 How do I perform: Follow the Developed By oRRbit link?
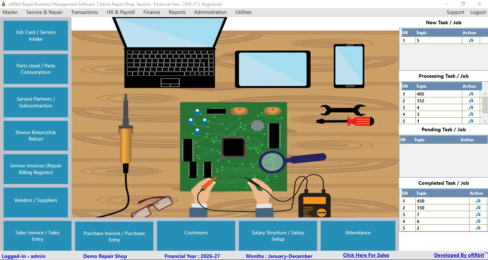coord(459,255)
